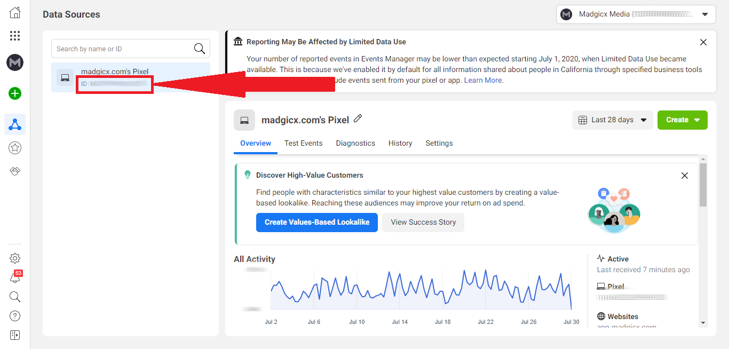Click 'Last received 7 minutes ago' text
The image size is (729, 349).
643,270
